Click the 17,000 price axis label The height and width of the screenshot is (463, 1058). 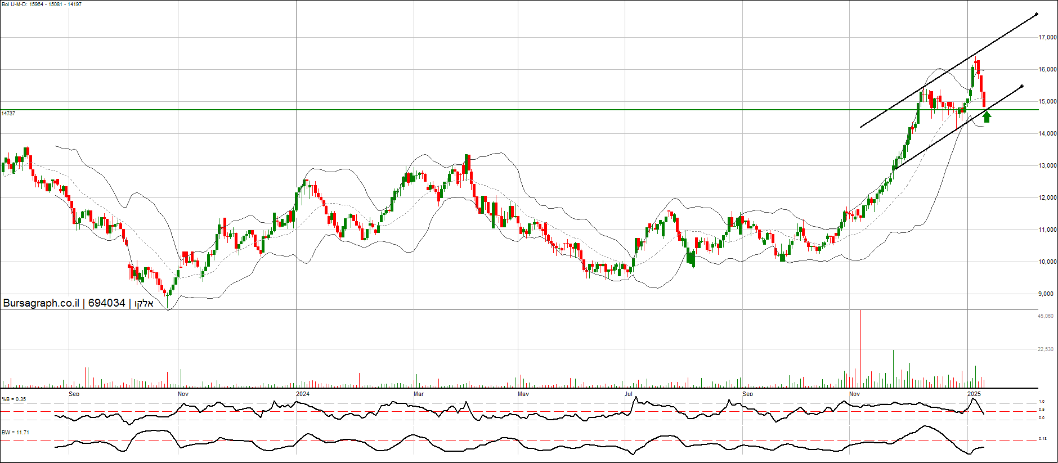pyautogui.click(x=1047, y=38)
